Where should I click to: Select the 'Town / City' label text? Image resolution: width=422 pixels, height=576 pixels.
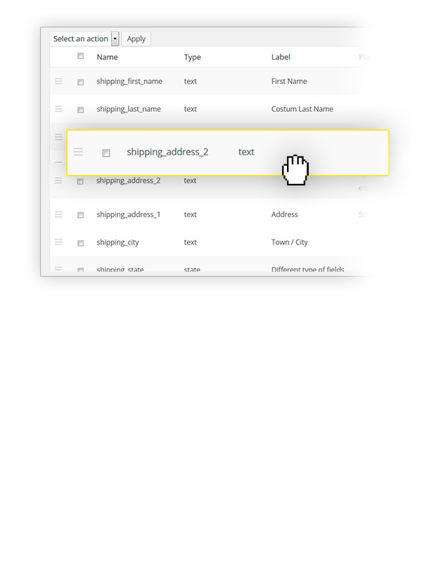point(289,242)
